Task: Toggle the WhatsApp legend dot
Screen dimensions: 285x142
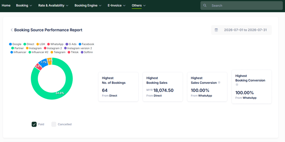Action: tap(48, 44)
